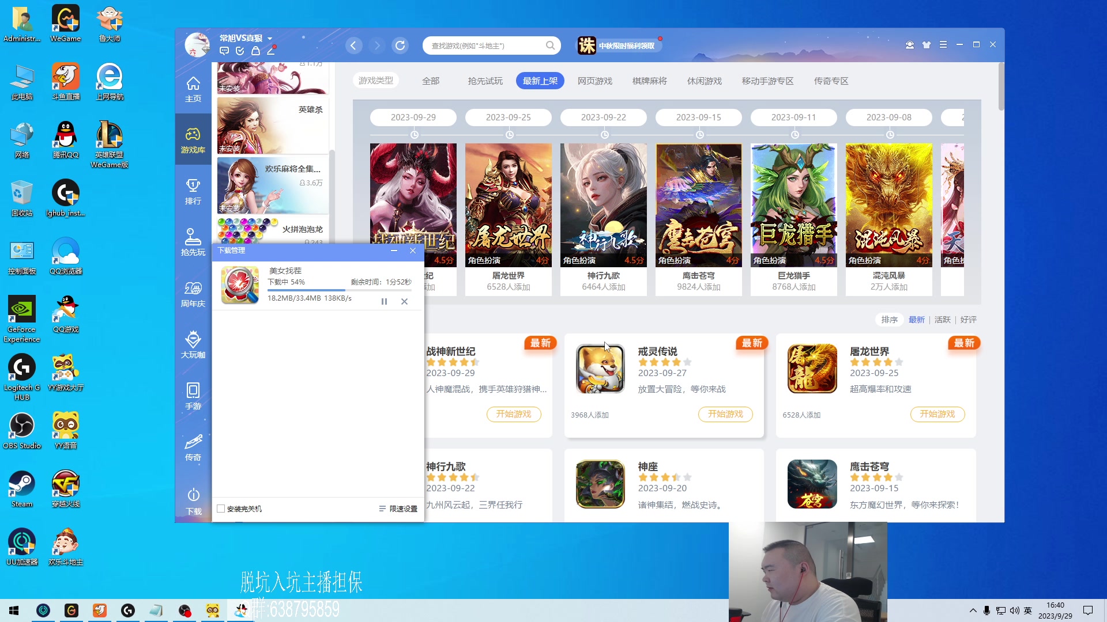Screen dimensions: 1107x622
Task: Expand the 常旭VS真狠 username dropdown
Action: 269,39
